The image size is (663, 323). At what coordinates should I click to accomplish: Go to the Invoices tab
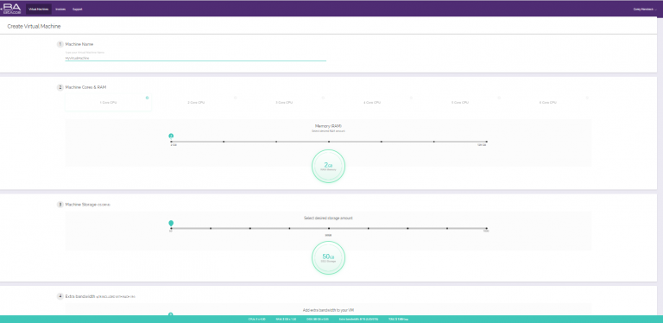[60, 9]
